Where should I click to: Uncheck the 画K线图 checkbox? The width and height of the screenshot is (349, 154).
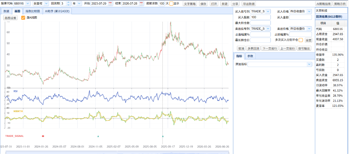point(23,18)
